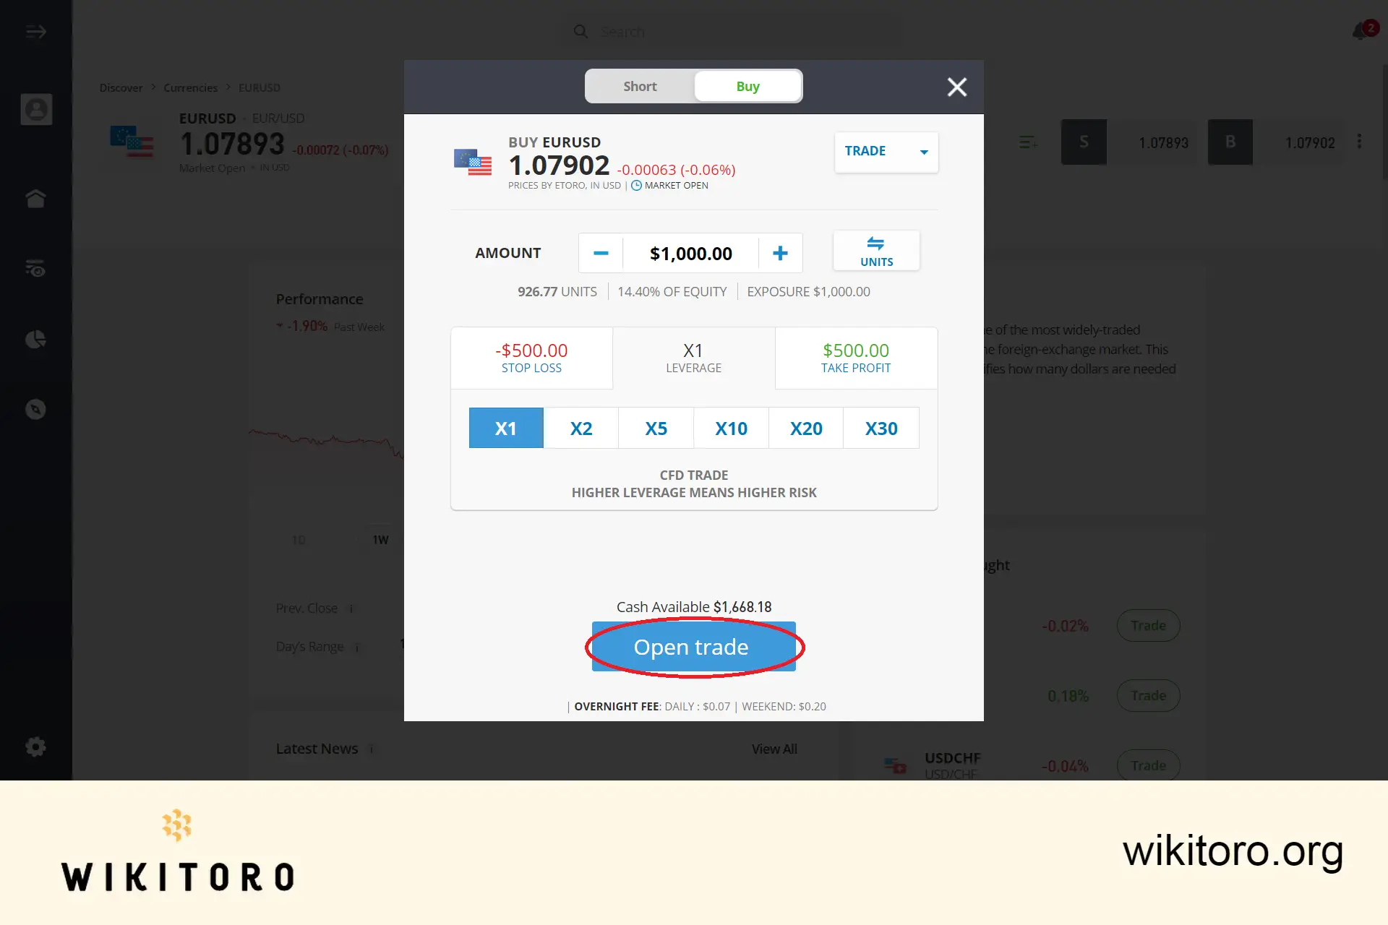The width and height of the screenshot is (1388, 925).
Task: Select X20 leverage option
Action: (x=805, y=427)
